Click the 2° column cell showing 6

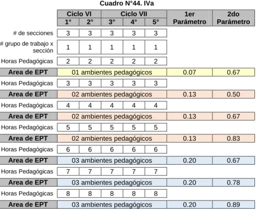coord(90,149)
